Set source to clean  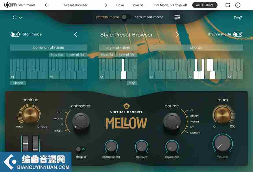194,116
